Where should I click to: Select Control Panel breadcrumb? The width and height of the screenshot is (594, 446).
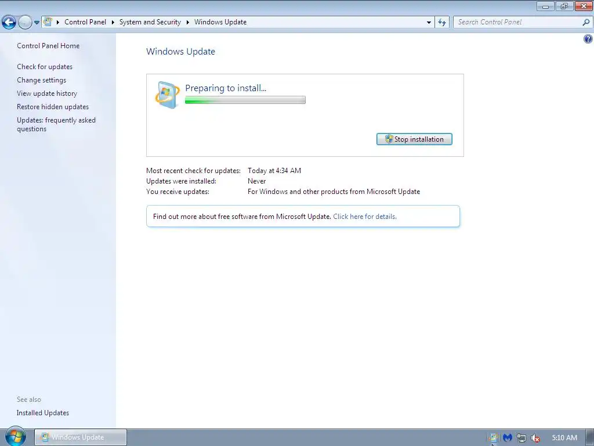click(85, 22)
